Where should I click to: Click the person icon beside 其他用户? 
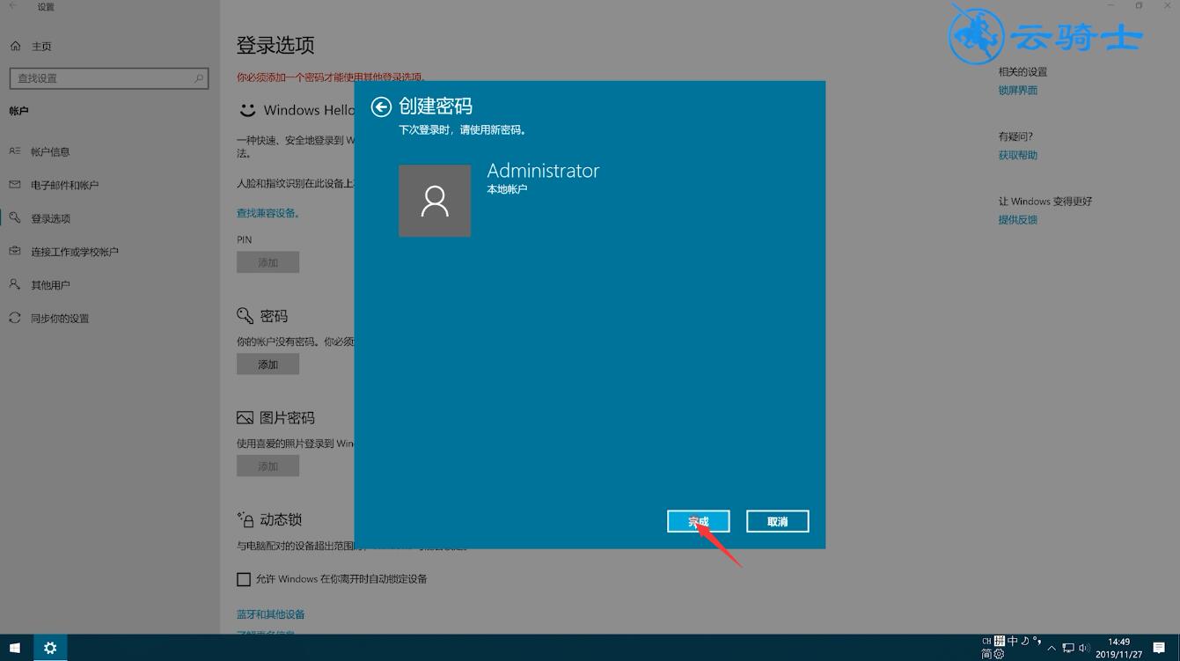coord(15,284)
